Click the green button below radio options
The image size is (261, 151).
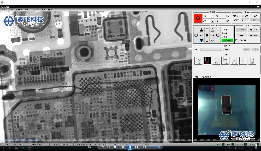pos(227,40)
